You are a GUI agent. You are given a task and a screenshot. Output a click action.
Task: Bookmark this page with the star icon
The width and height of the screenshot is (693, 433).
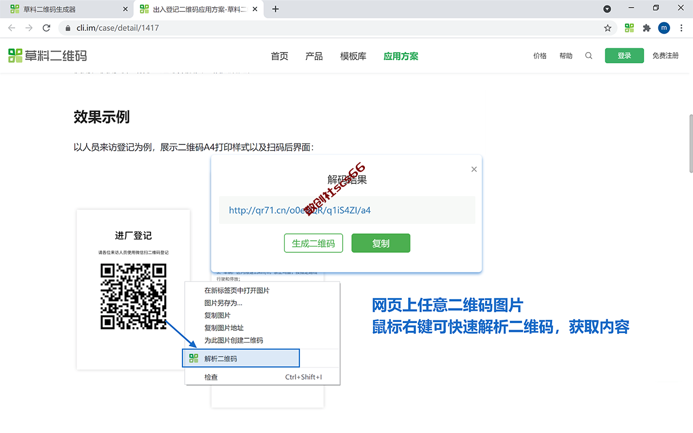coord(607,28)
